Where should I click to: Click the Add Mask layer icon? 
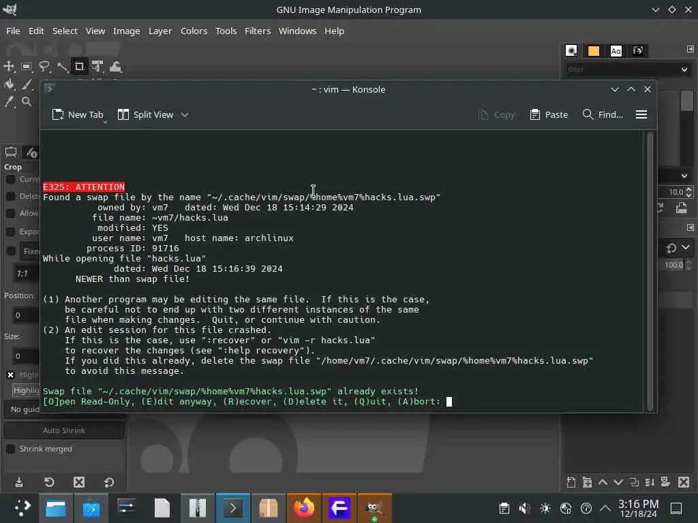coord(665,482)
